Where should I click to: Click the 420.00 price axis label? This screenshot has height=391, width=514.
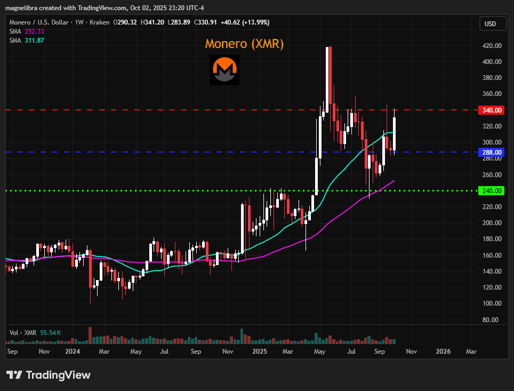pos(492,45)
